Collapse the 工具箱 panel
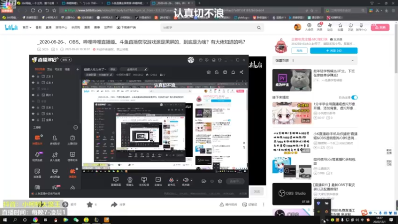This screenshot has width=398, height=224. (76, 127)
